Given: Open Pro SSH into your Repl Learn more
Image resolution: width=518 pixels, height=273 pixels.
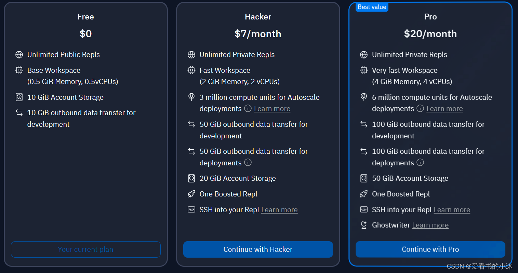Looking at the screenshot, I should point(452,210).
